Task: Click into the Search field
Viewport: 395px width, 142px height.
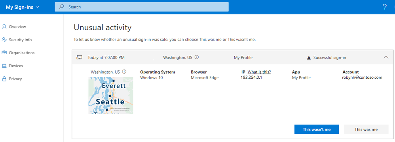Action: [142, 7]
